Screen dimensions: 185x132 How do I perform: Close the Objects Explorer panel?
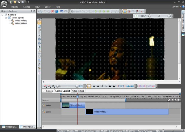pyautogui.click(x=34, y=11)
